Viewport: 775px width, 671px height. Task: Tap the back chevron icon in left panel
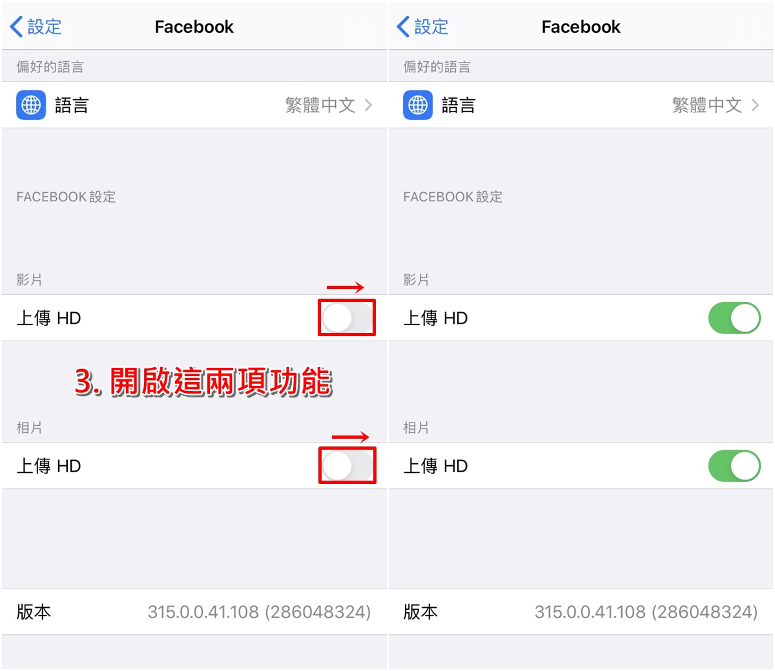[17, 26]
